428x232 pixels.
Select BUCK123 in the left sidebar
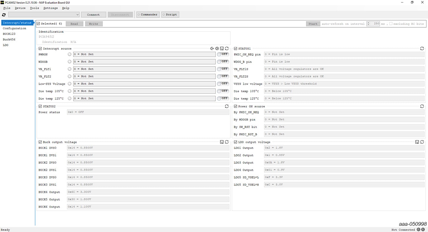point(9,34)
